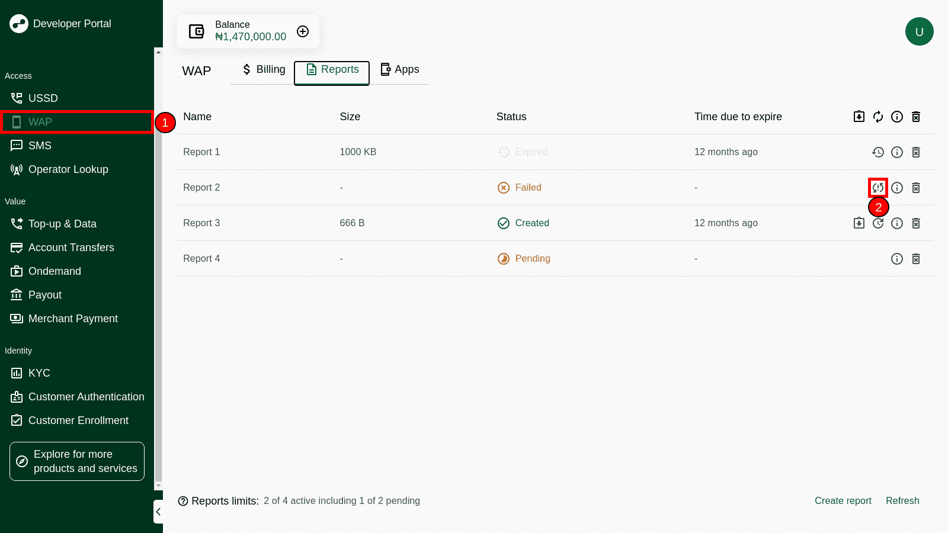Image resolution: width=948 pixels, height=533 pixels.
Task: Switch to the Billing tab
Action: click(264, 70)
